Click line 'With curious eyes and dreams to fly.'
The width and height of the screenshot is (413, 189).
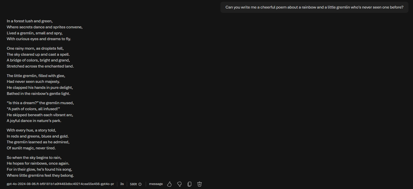[39, 39]
